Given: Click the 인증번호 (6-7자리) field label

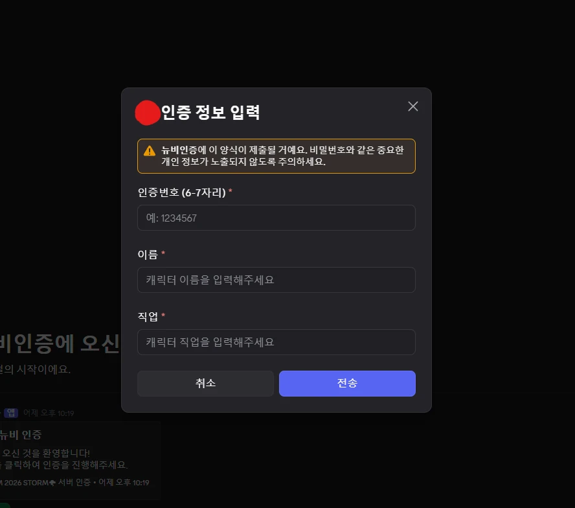Looking at the screenshot, I should tap(181, 192).
